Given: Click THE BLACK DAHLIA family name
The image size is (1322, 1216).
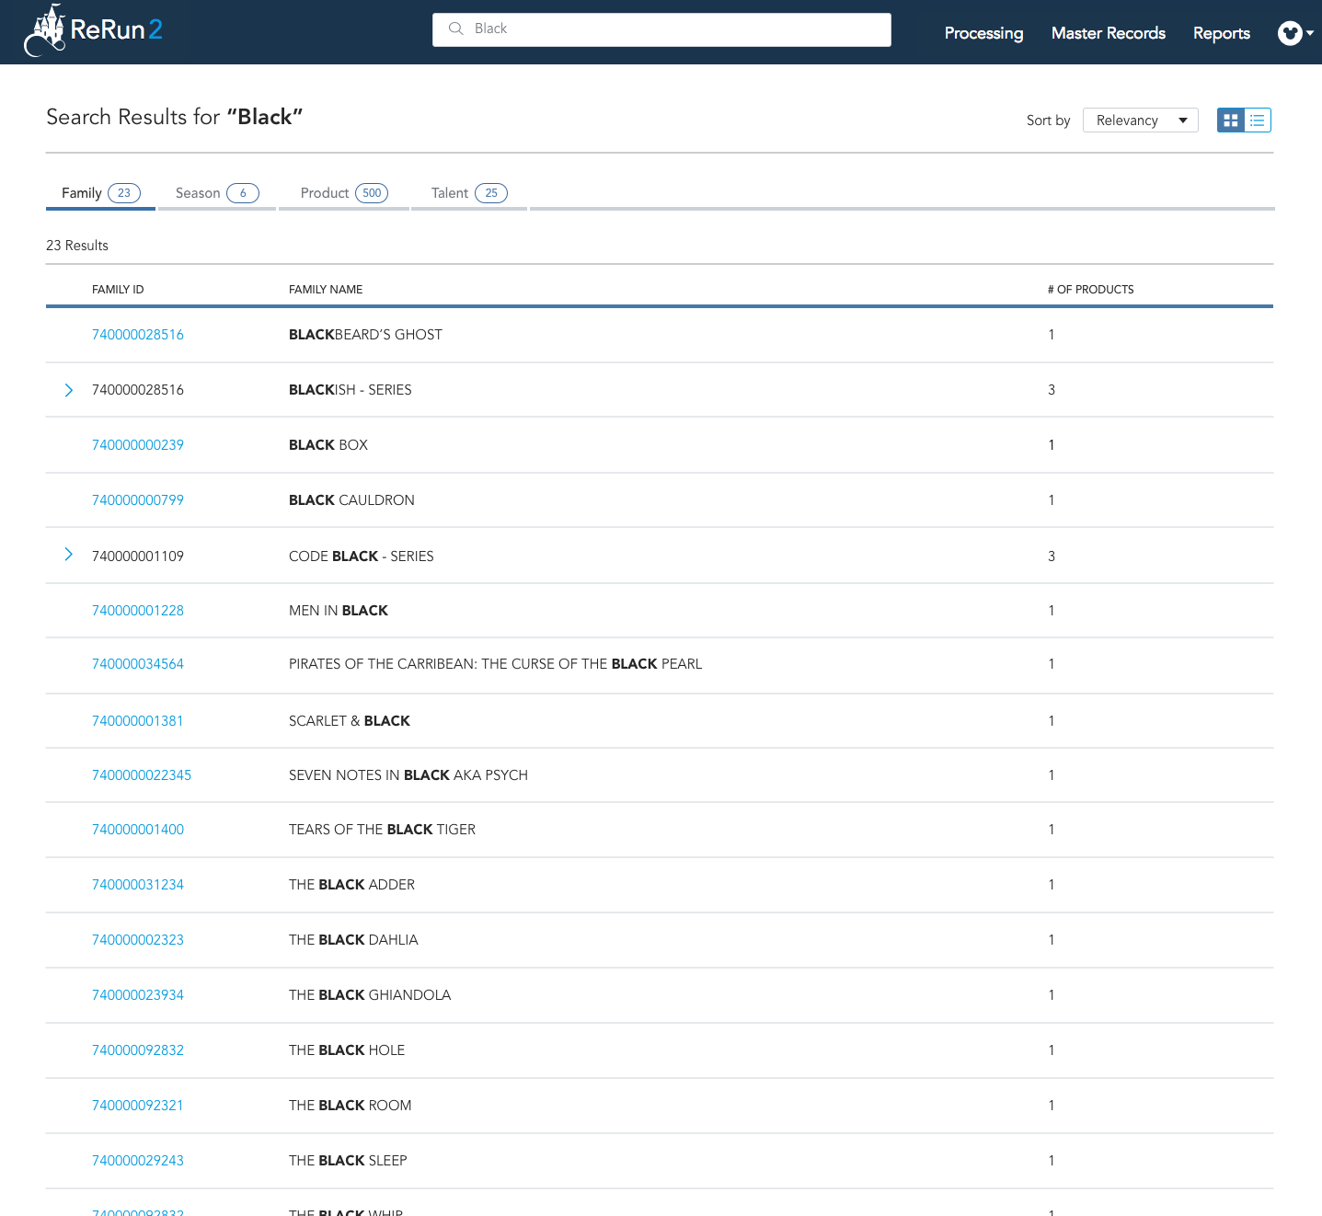Looking at the screenshot, I should click(x=353, y=940).
